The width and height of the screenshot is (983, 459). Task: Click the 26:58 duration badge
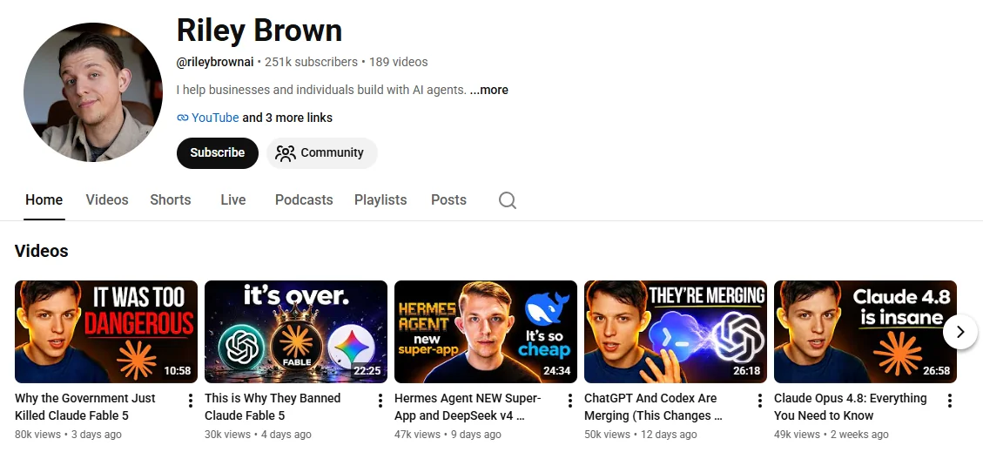tap(937, 370)
